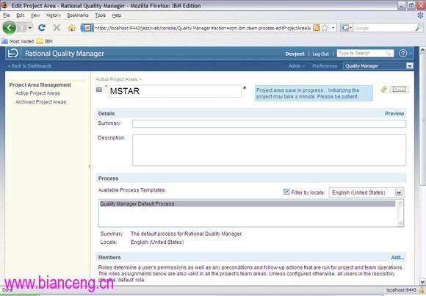Viewport: 426px width, 296px height.
Task: Click the Devjeet user name link
Action: (295, 54)
